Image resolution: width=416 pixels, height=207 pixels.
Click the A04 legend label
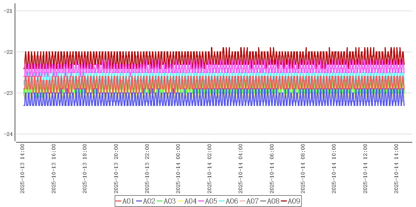190,201
